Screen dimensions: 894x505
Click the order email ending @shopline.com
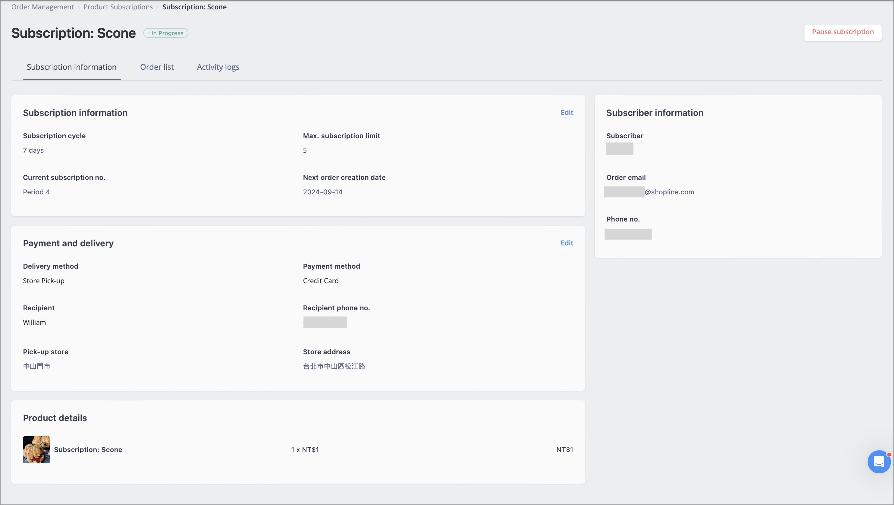[x=649, y=192]
